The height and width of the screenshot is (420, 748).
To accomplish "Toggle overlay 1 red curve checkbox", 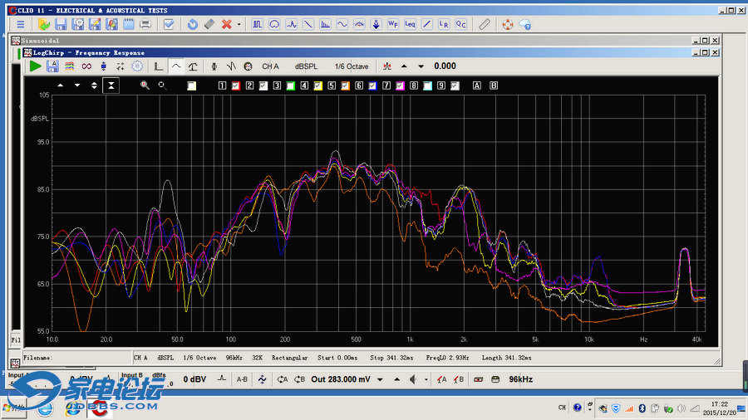I will (236, 85).
